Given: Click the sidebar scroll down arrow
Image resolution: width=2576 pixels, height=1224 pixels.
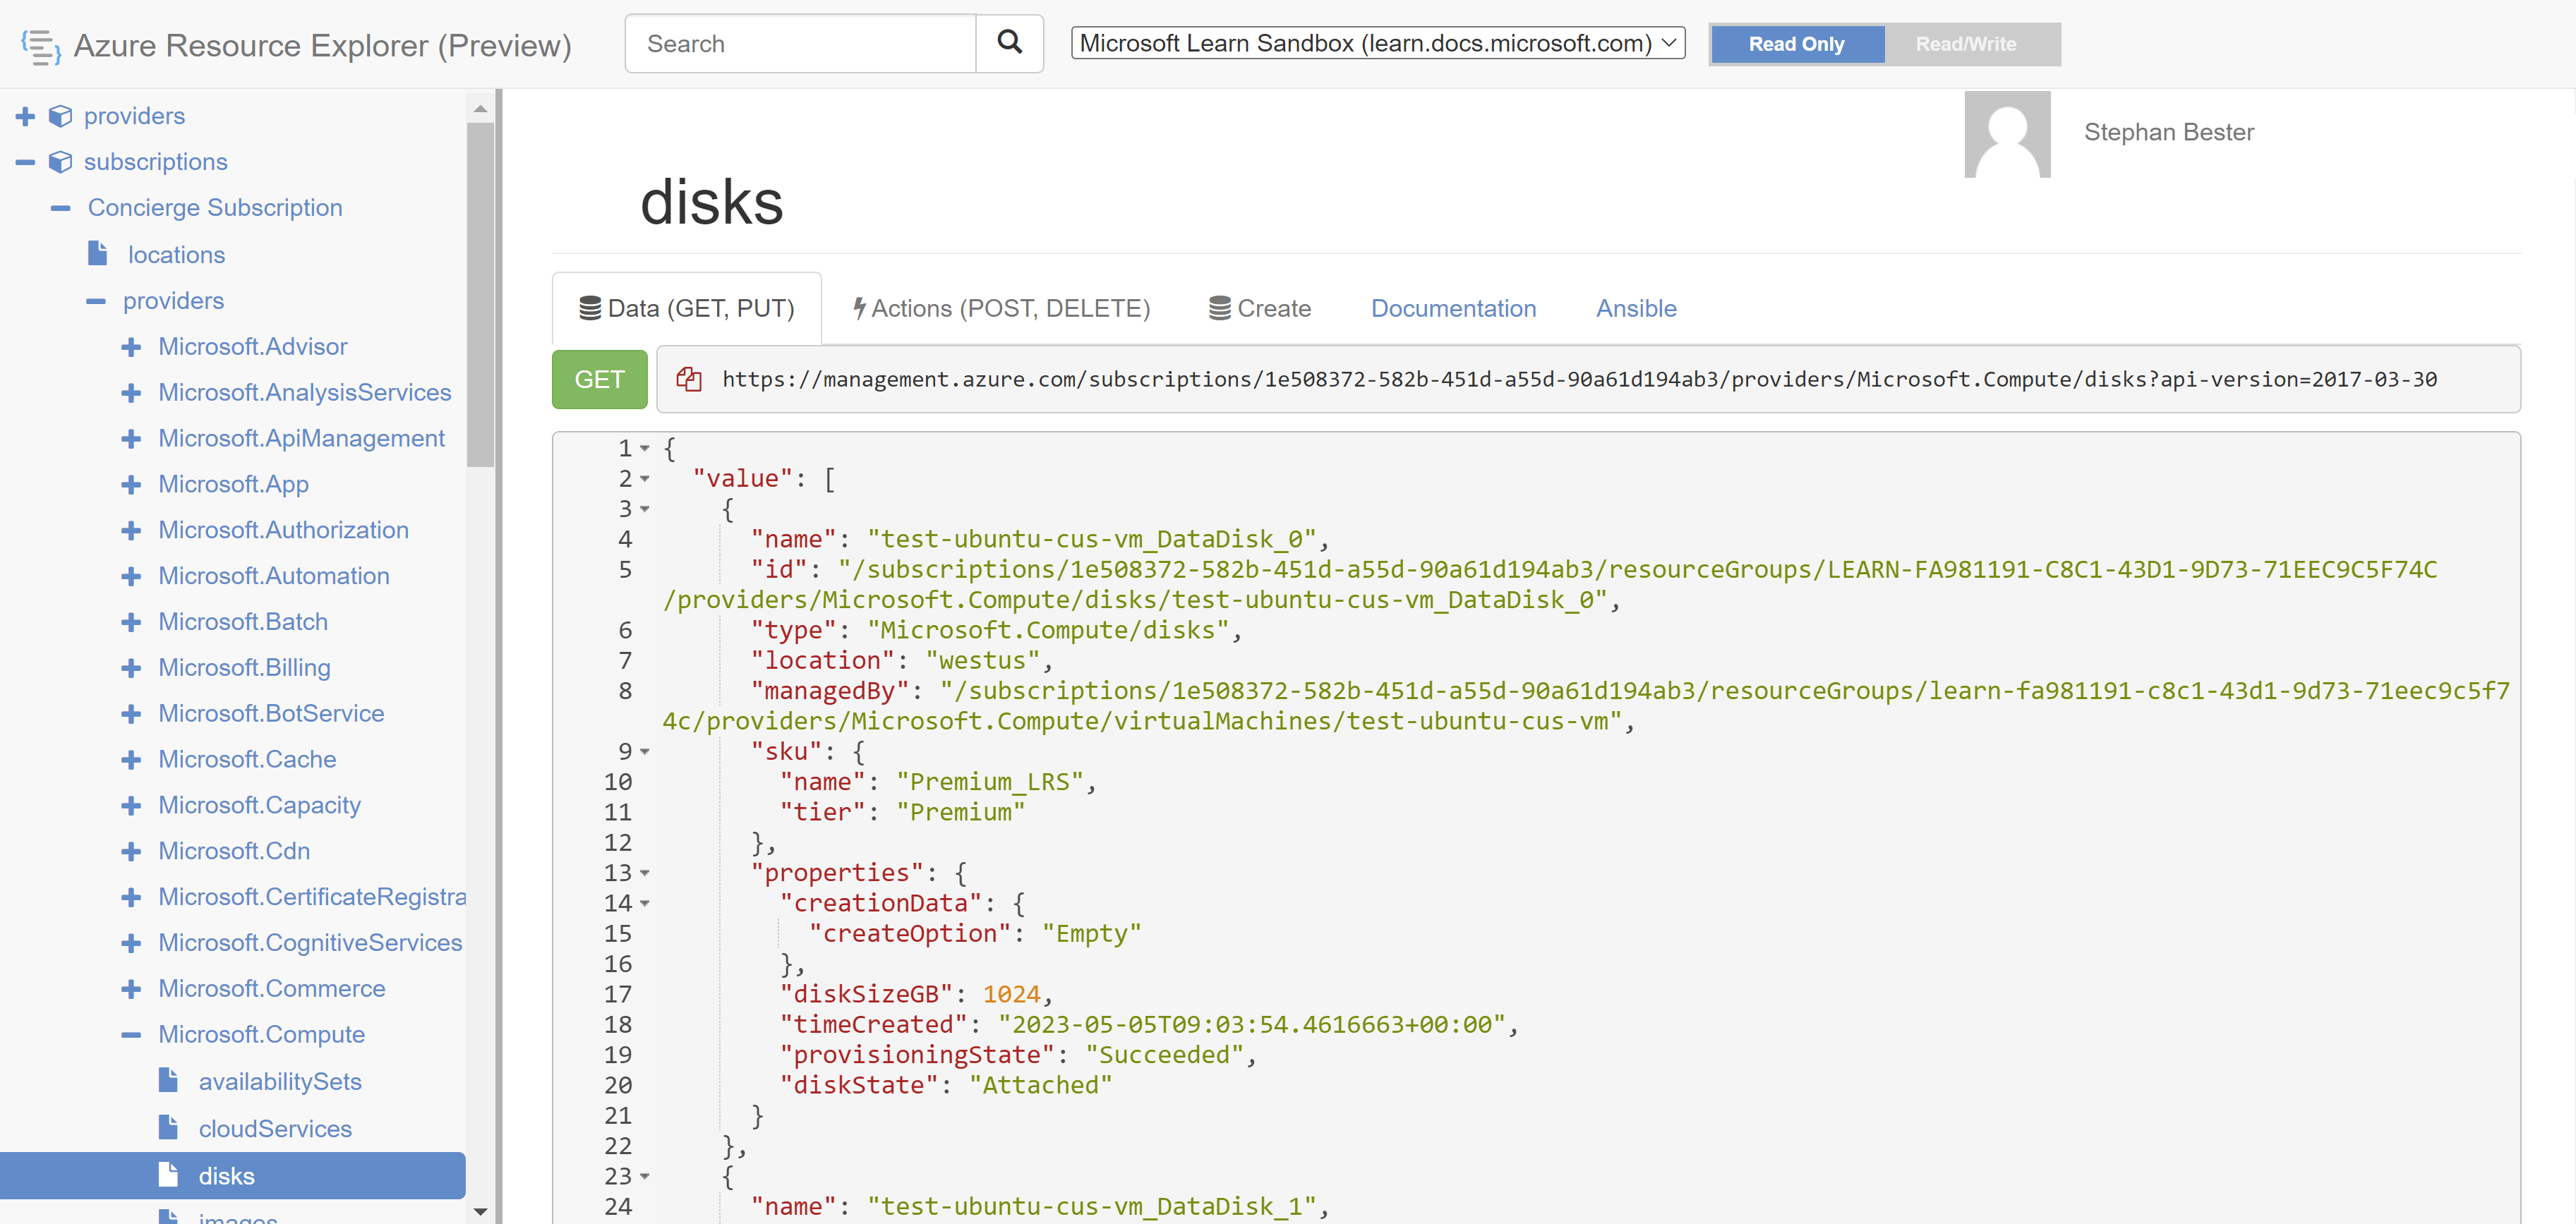Looking at the screenshot, I should point(480,1211).
